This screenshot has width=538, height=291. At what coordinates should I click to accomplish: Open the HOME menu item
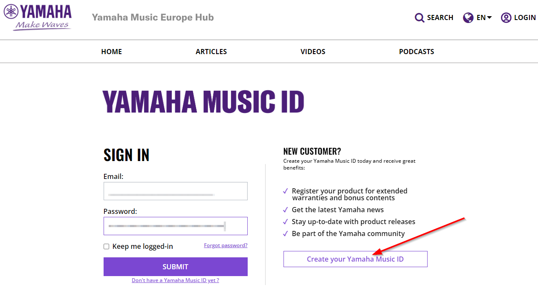(x=112, y=52)
